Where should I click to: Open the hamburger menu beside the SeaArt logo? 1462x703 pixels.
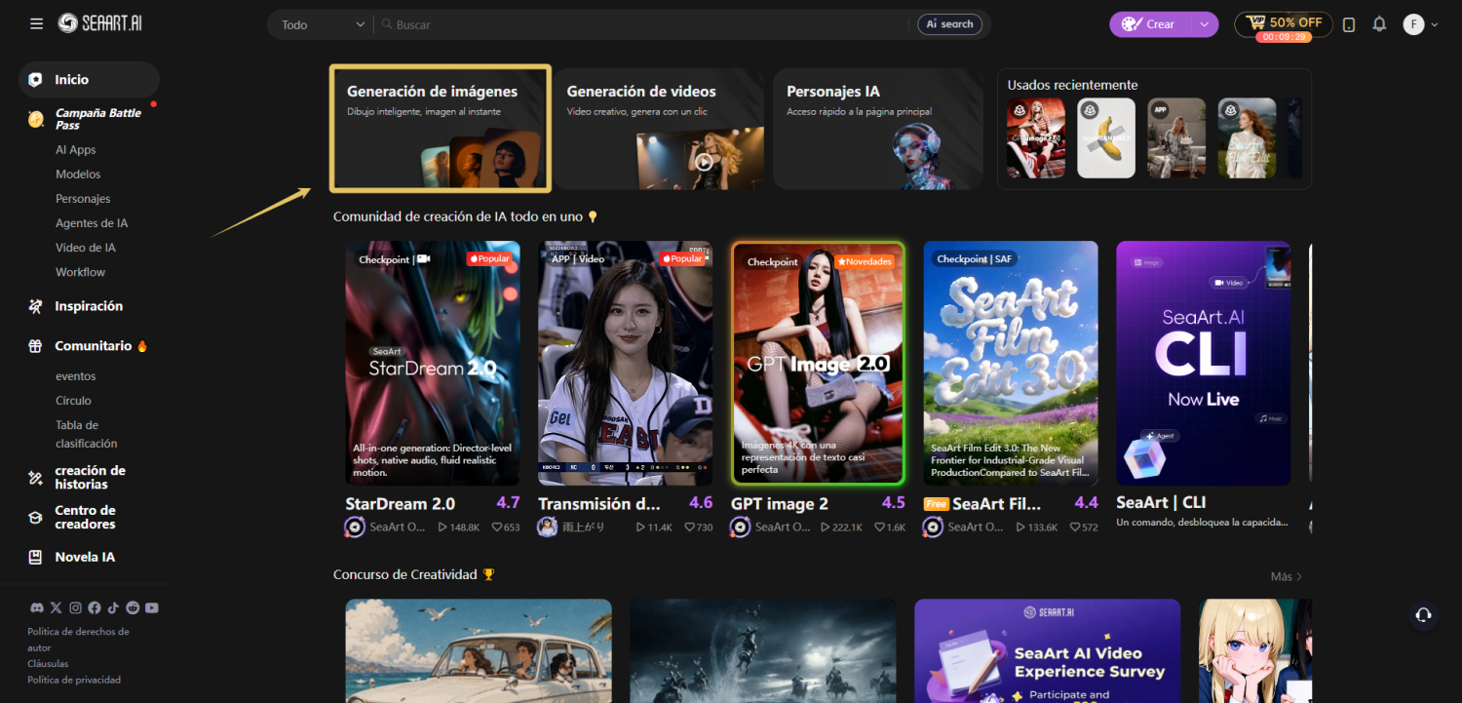(x=36, y=23)
